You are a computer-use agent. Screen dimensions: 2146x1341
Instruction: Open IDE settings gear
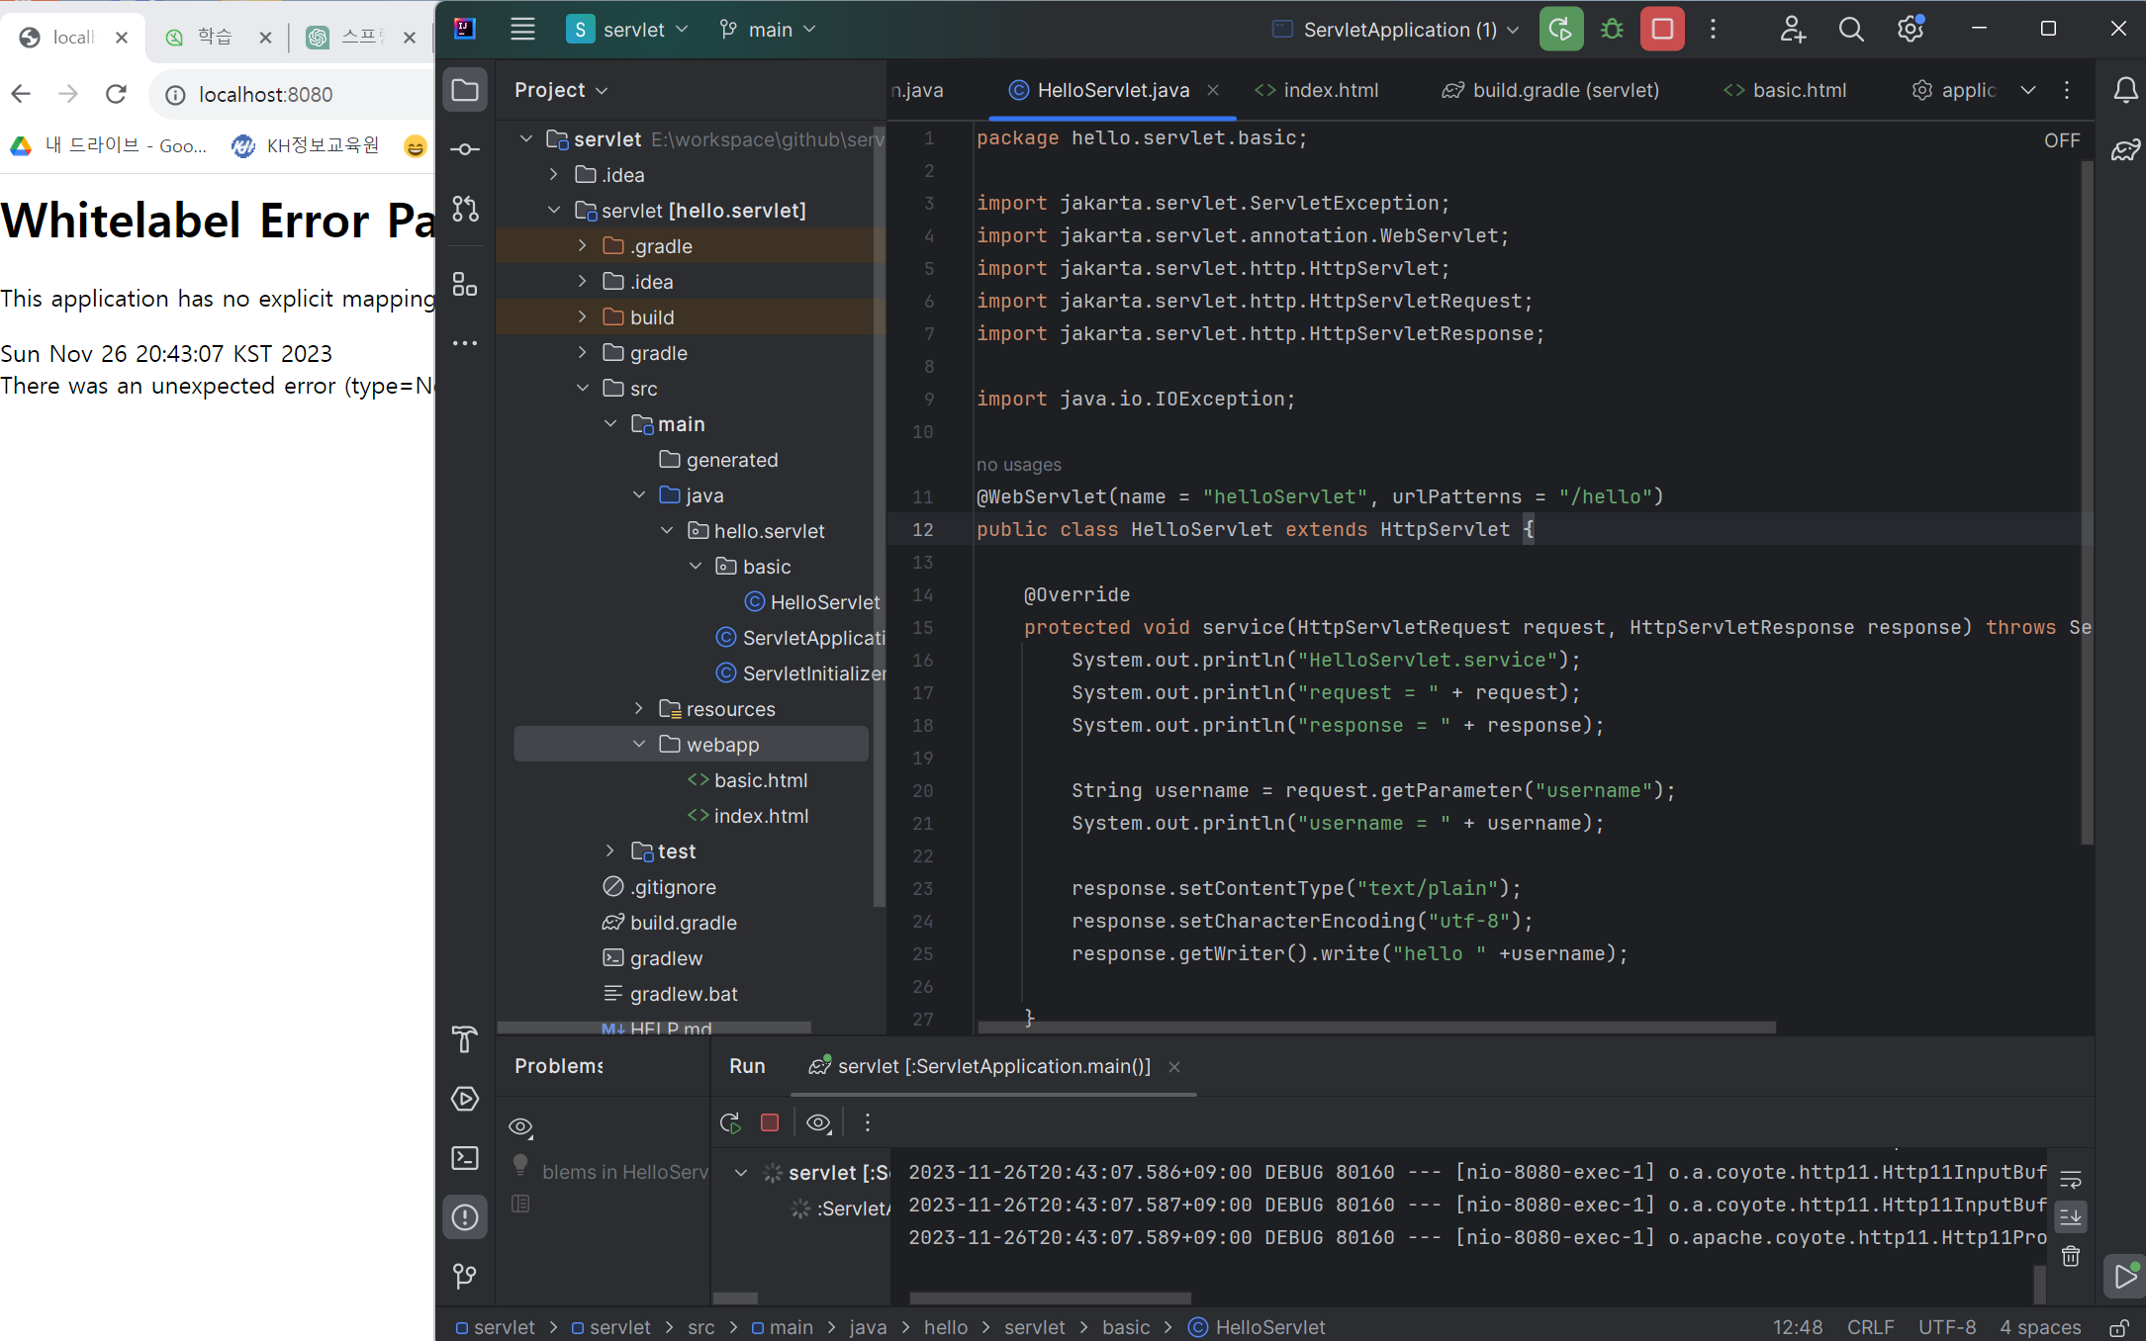click(1911, 30)
